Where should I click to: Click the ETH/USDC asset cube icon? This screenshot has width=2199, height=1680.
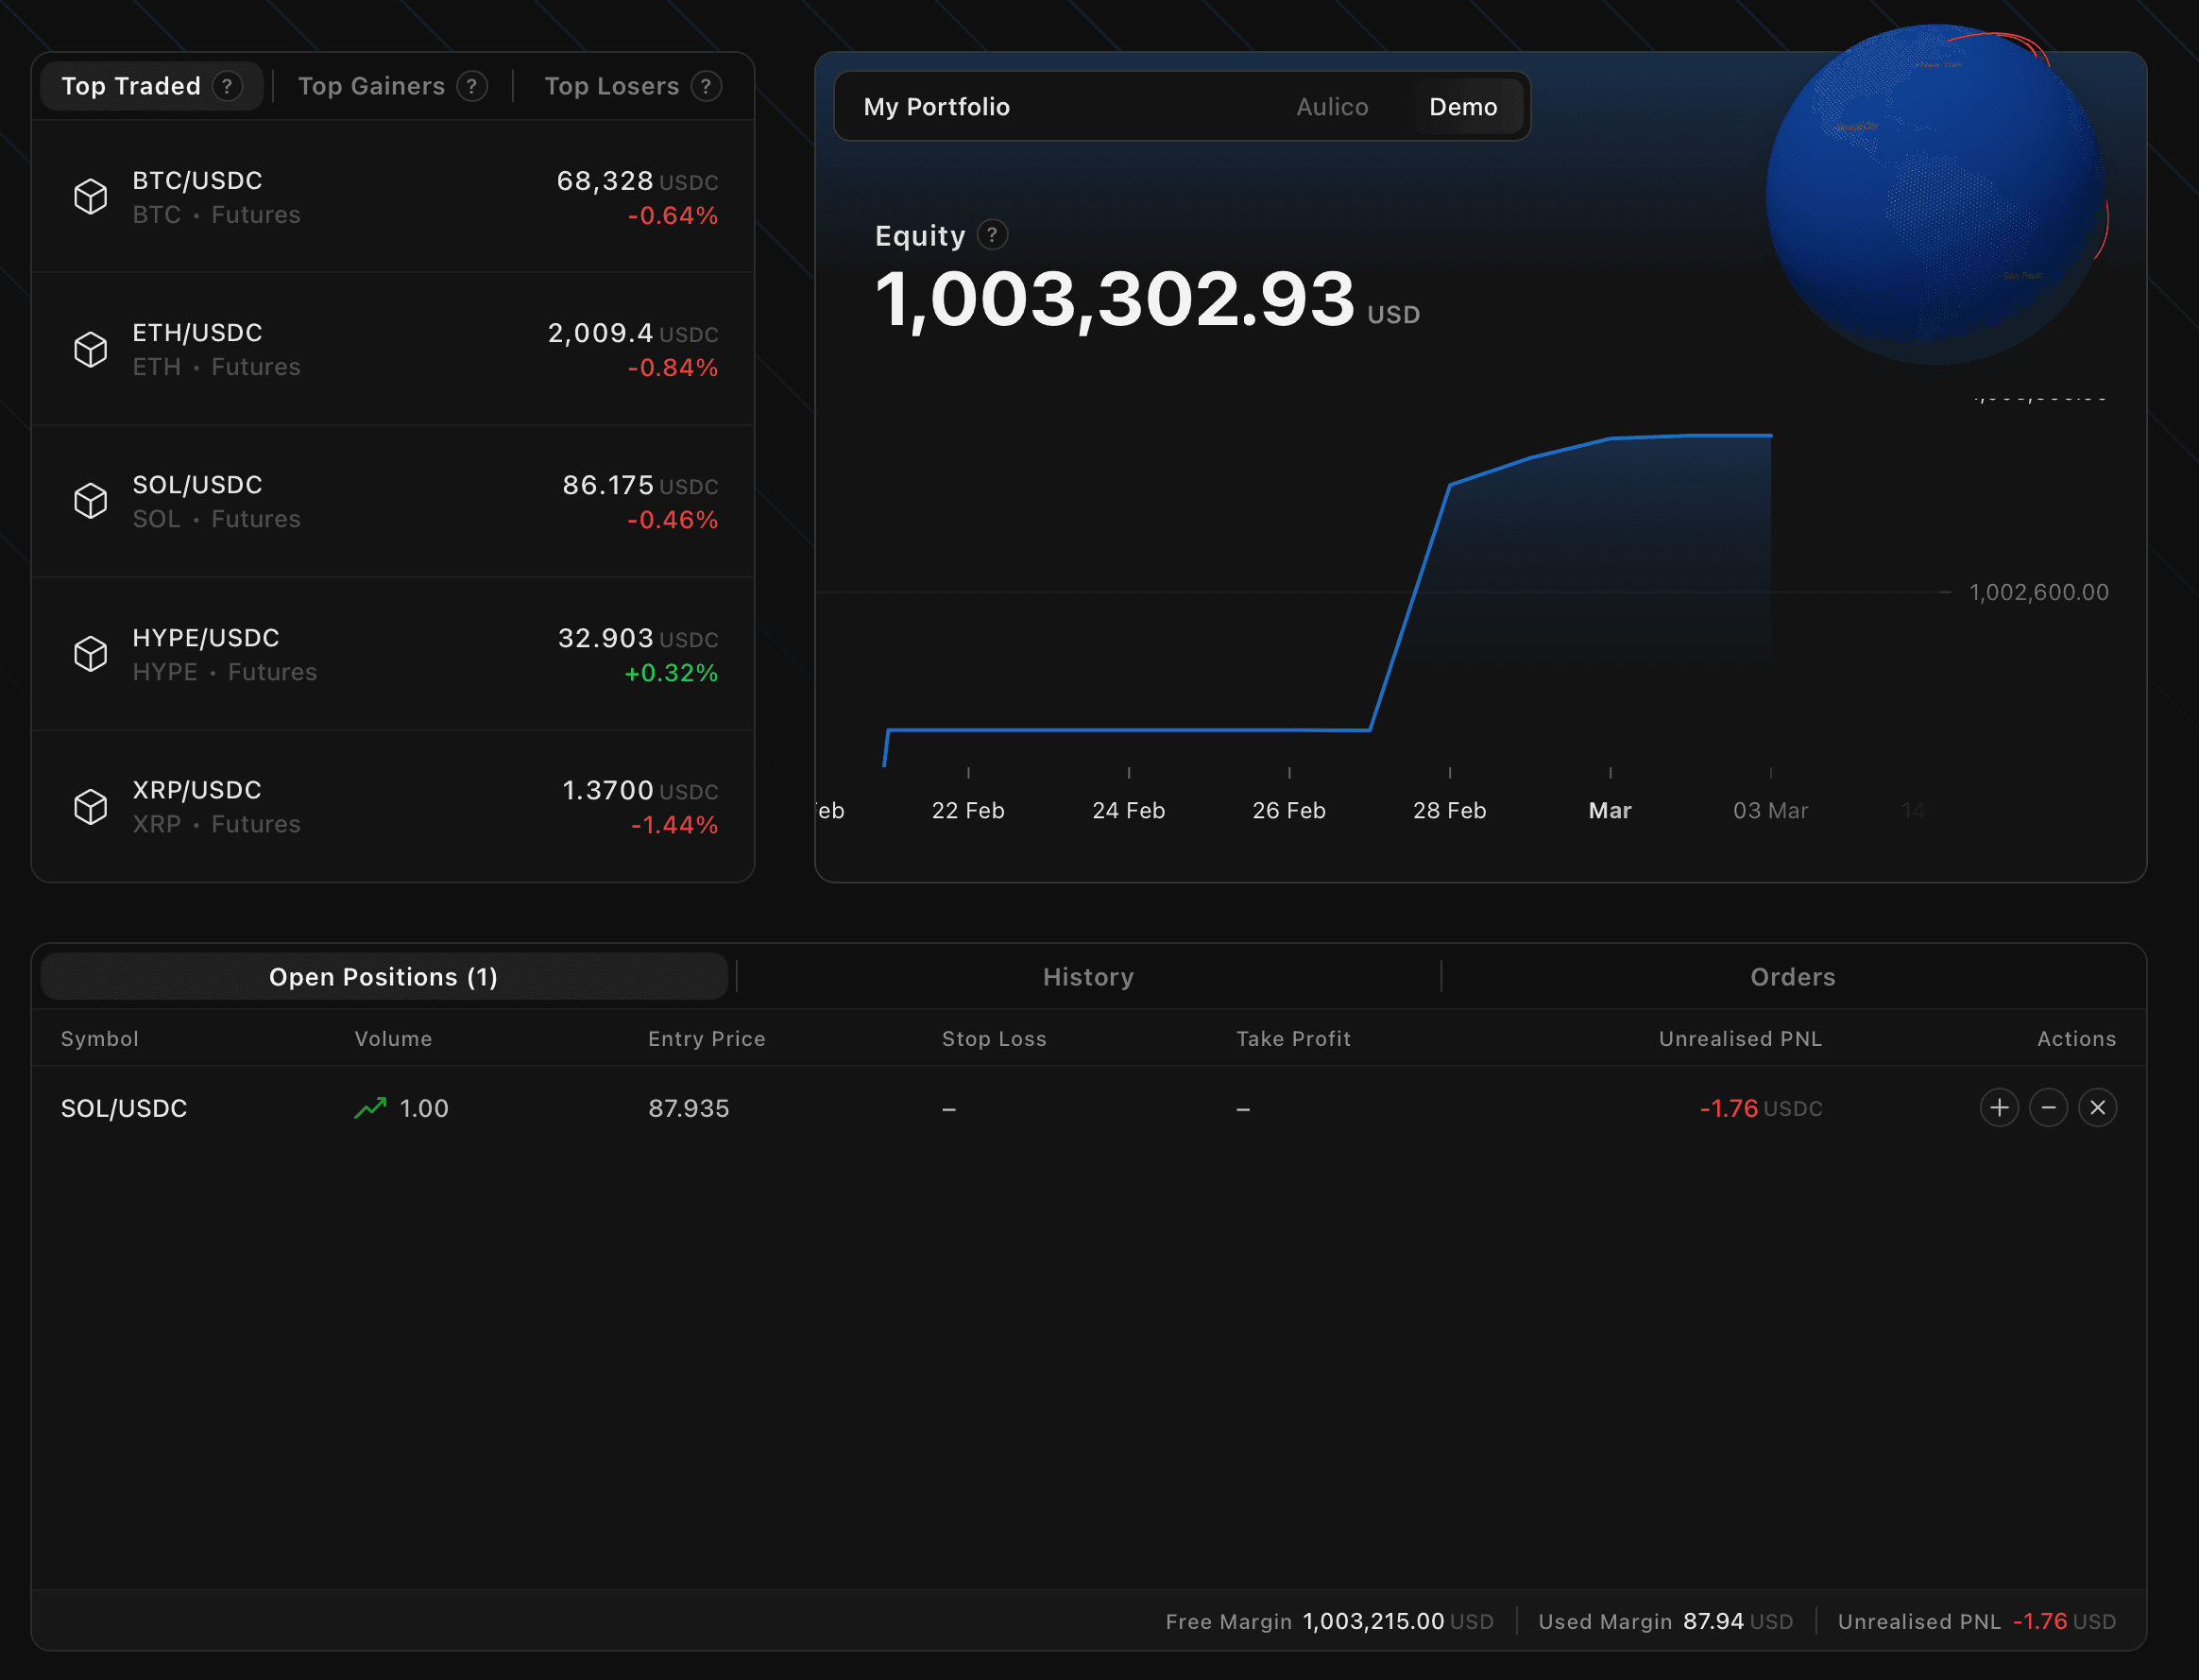click(91, 349)
